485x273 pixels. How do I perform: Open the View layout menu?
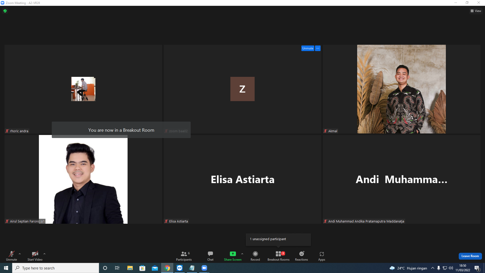coord(476,11)
